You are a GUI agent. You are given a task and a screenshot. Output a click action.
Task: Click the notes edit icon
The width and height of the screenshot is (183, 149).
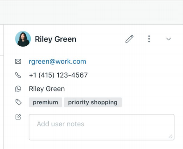point(18,117)
